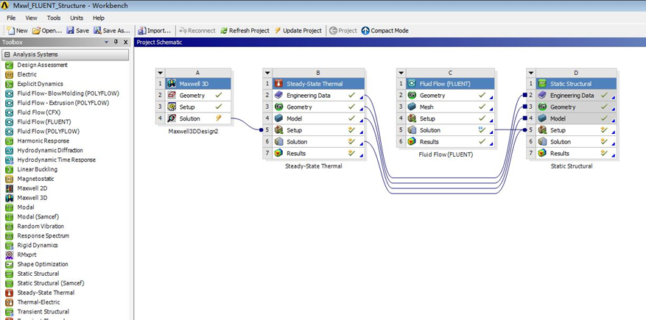Click Geometry cell in Maxwell 3D system

coord(197,96)
